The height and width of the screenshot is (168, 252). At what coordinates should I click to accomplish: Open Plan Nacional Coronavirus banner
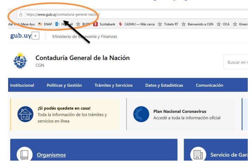181,114
